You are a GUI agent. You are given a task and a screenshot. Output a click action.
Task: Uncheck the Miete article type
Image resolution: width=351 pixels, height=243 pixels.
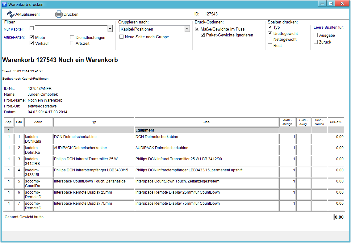coord(31,37)
